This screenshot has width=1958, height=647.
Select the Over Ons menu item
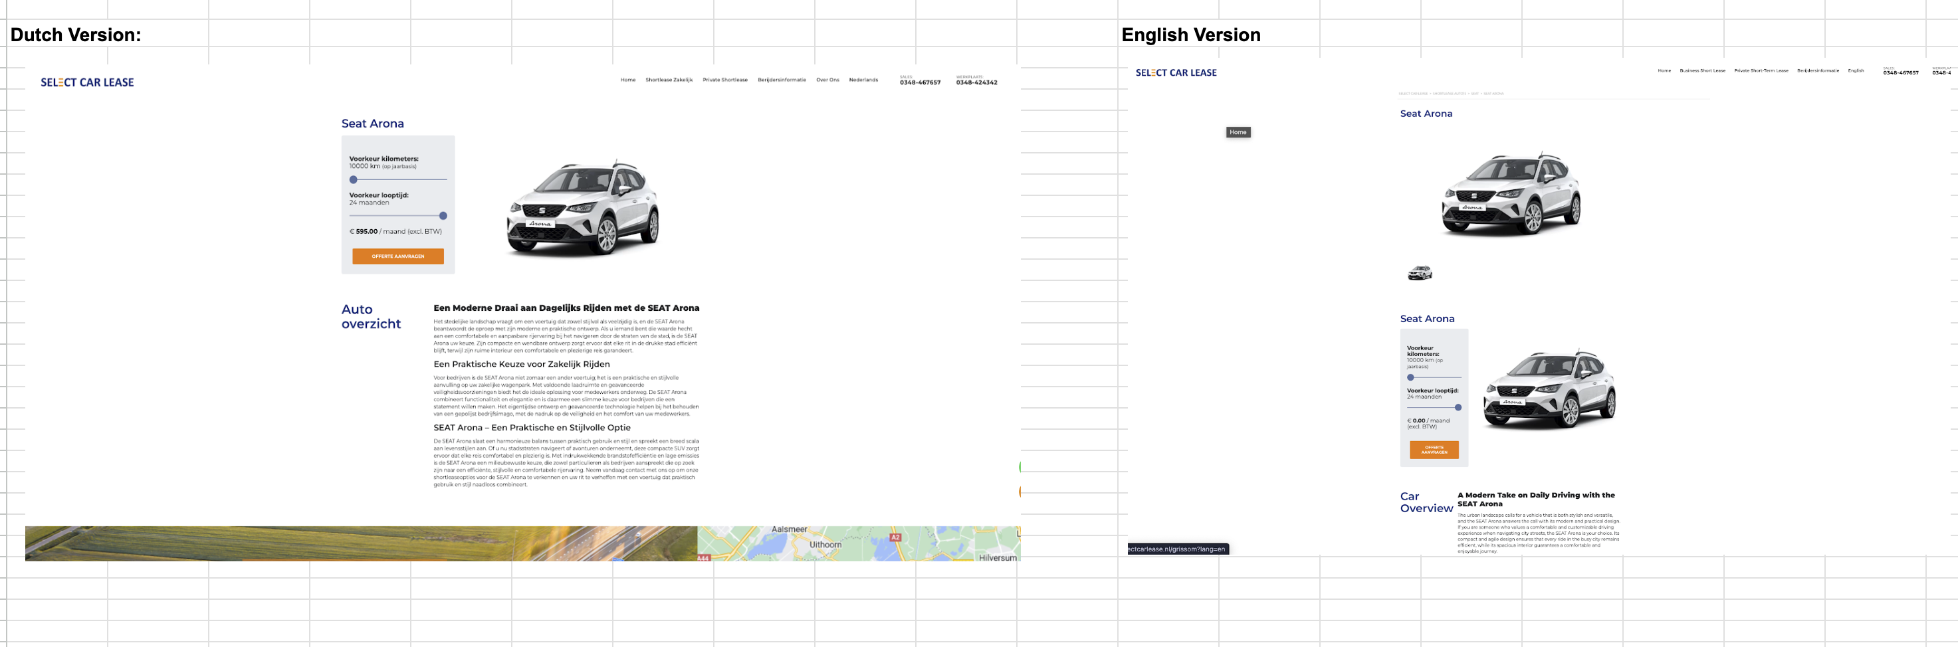pos(827,80)
